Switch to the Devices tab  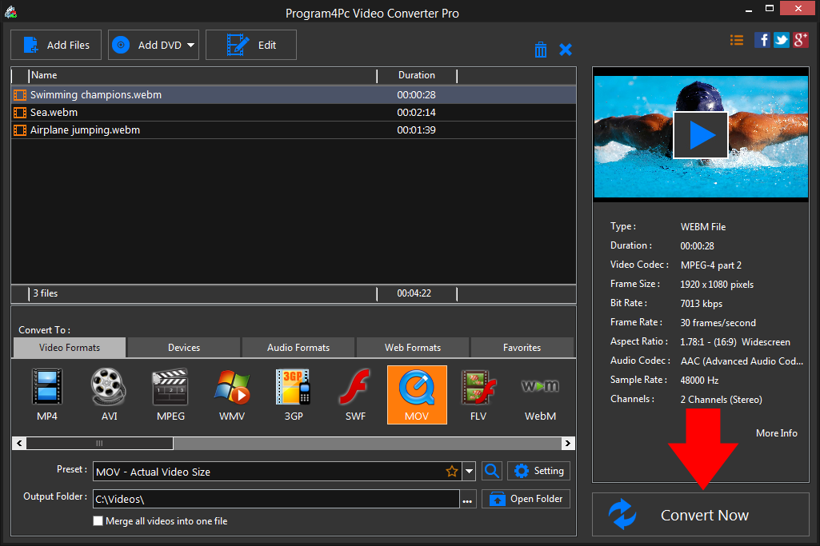click(182, 347)
